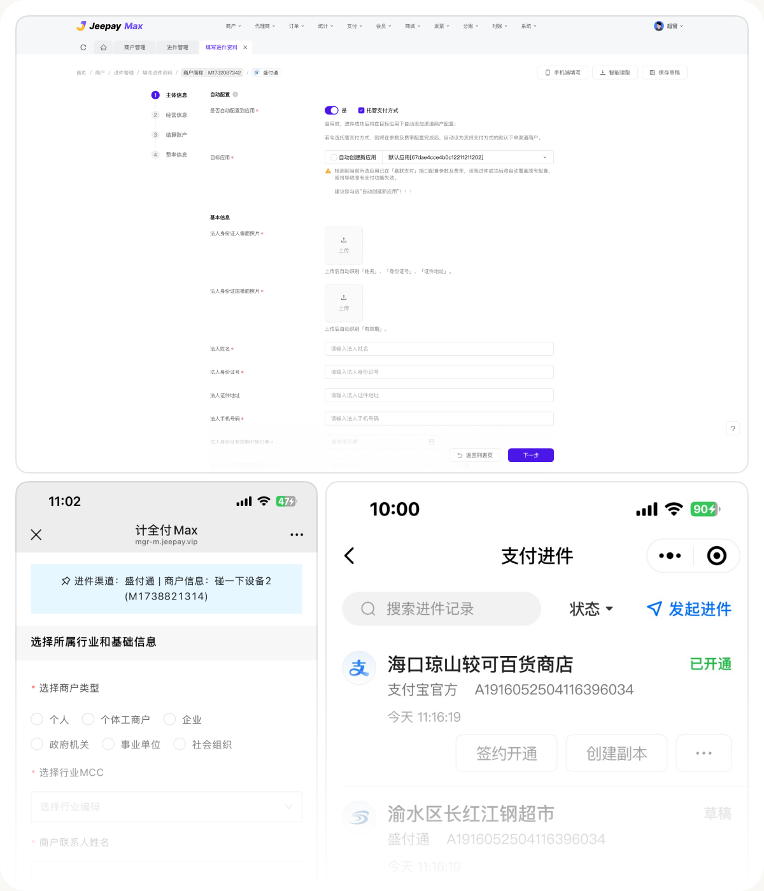Uncheck the 托管支付方式 checkbox

[361, 110]
